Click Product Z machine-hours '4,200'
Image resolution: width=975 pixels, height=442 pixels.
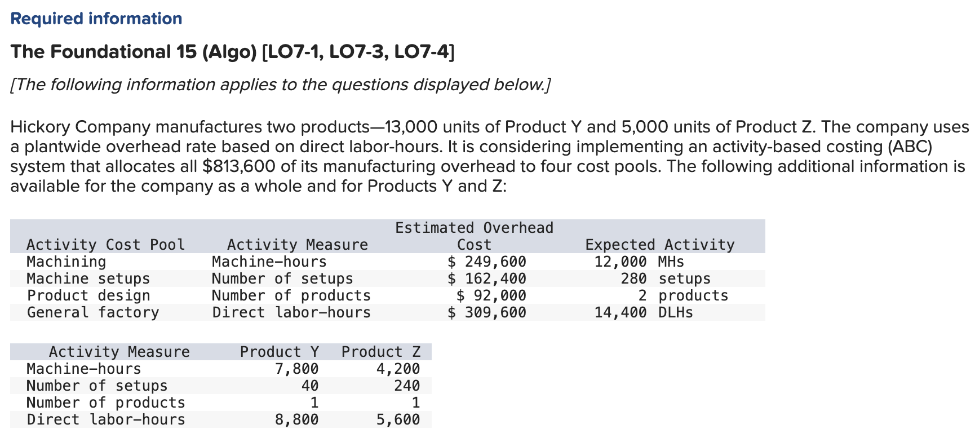[398, 369]
